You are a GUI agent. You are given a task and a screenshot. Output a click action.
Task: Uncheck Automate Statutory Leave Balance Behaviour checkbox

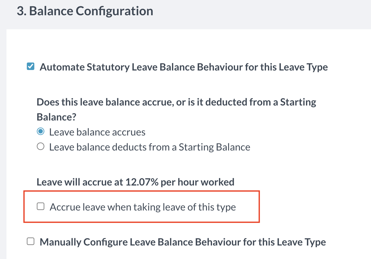tap(30, 66)
